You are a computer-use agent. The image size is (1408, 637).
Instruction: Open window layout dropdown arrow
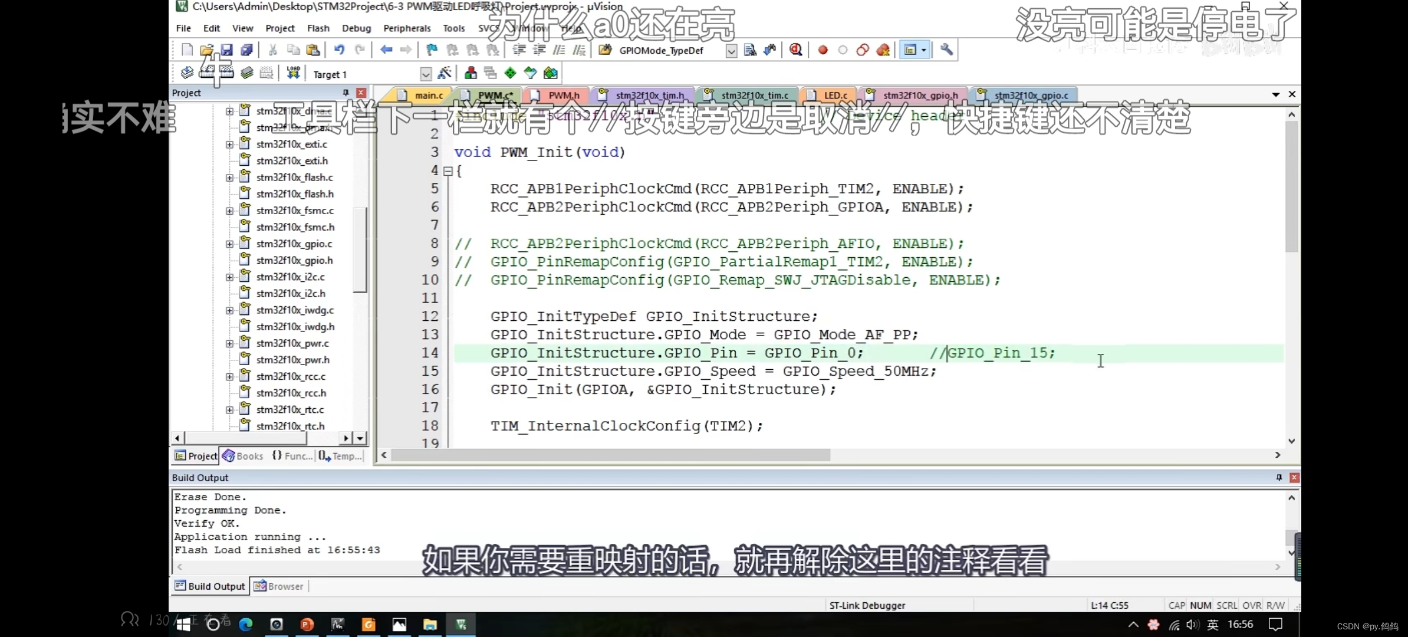pos(924,50)
